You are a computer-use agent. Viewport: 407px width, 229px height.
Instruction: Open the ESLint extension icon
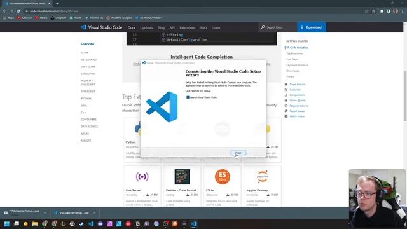223,177
